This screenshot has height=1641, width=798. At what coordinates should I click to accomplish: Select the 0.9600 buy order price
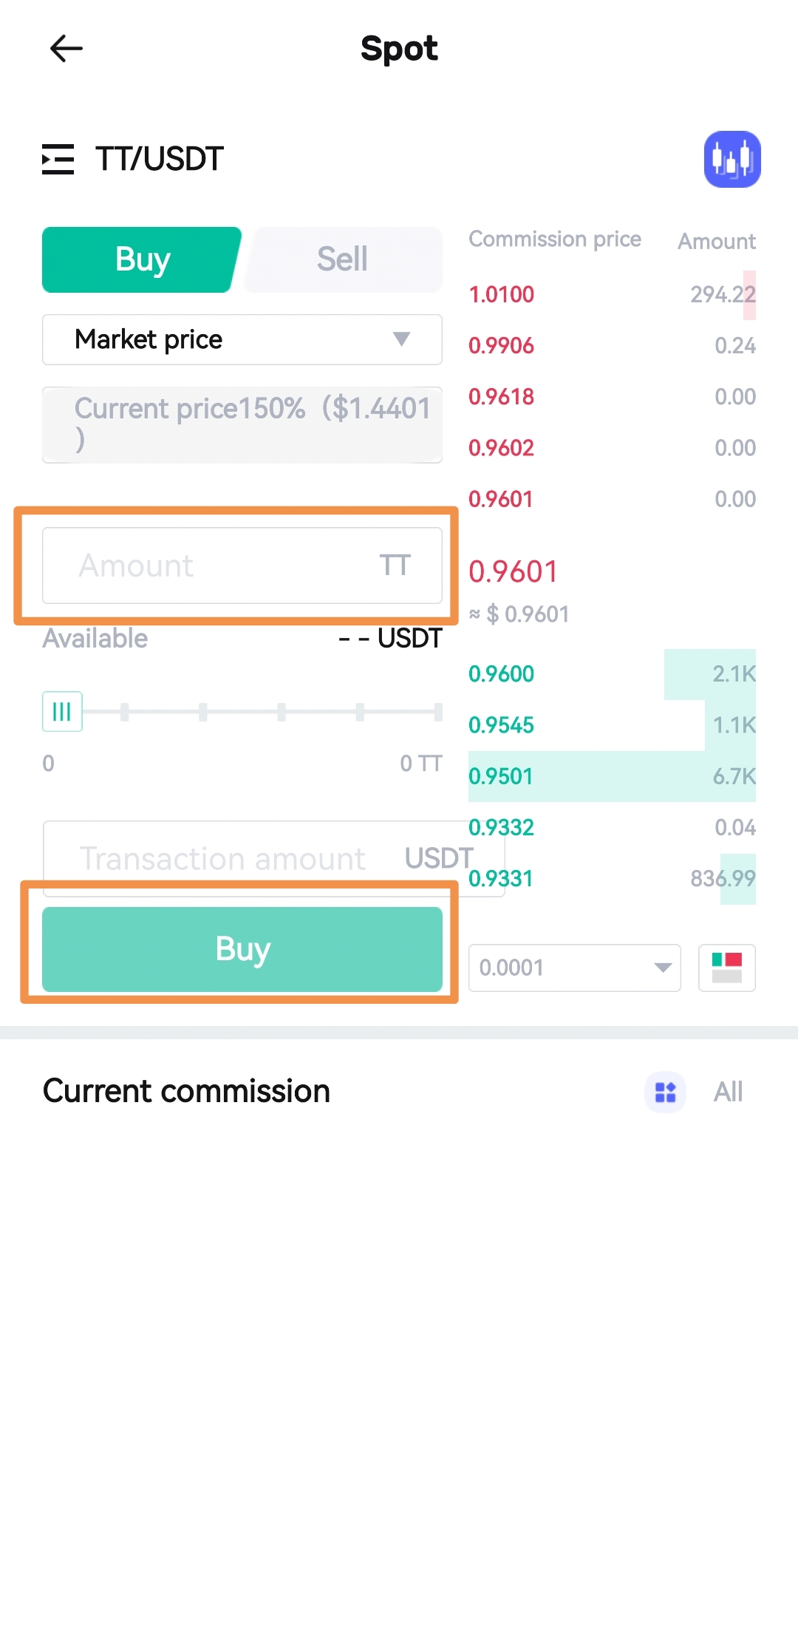click(502, 674)
